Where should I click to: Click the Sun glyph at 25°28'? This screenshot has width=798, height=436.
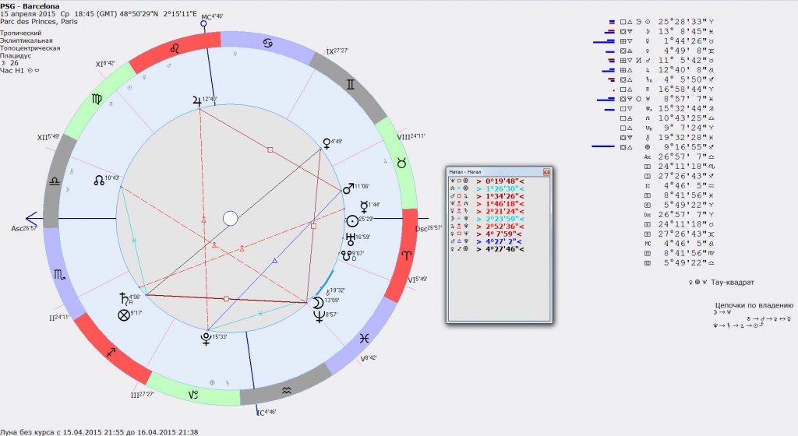352,221
